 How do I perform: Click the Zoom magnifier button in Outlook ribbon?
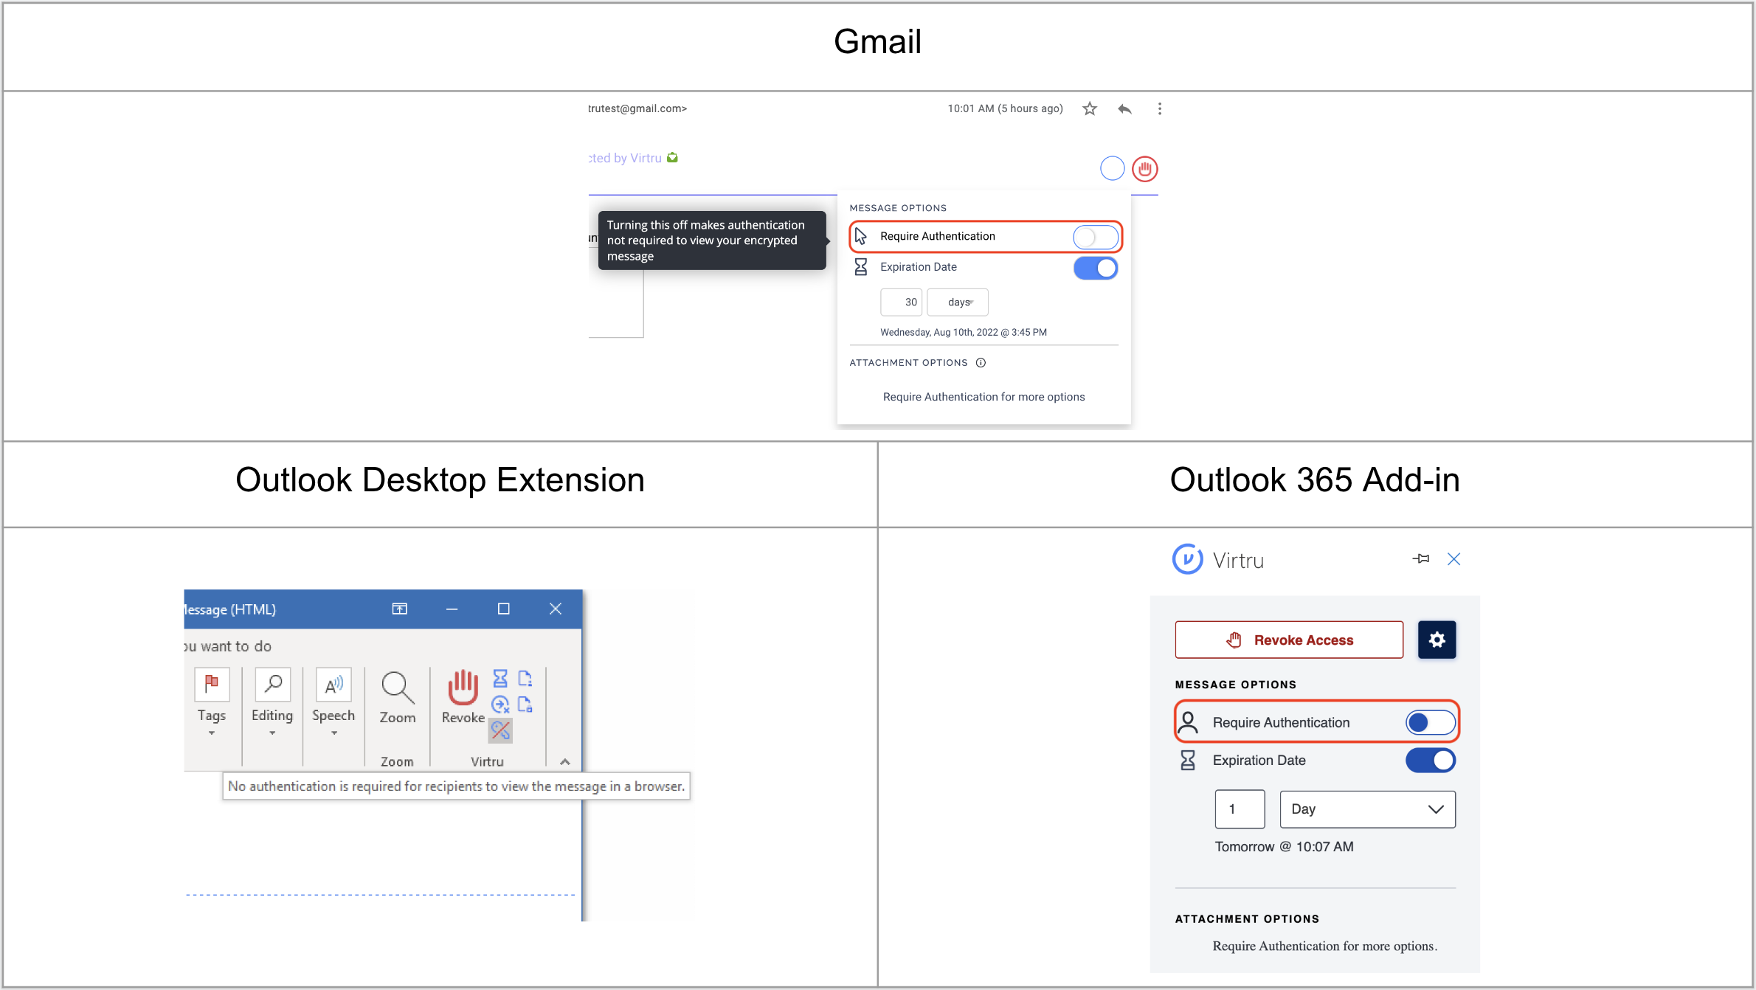(x=398, y=697)
